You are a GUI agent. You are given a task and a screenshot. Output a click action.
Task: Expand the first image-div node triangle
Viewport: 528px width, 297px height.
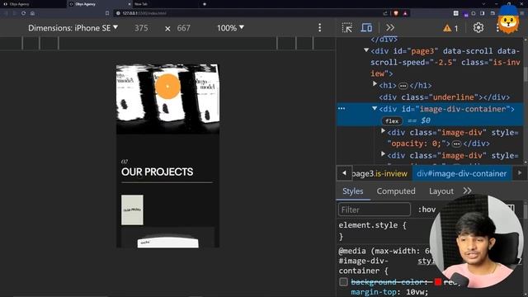[383, 131]
